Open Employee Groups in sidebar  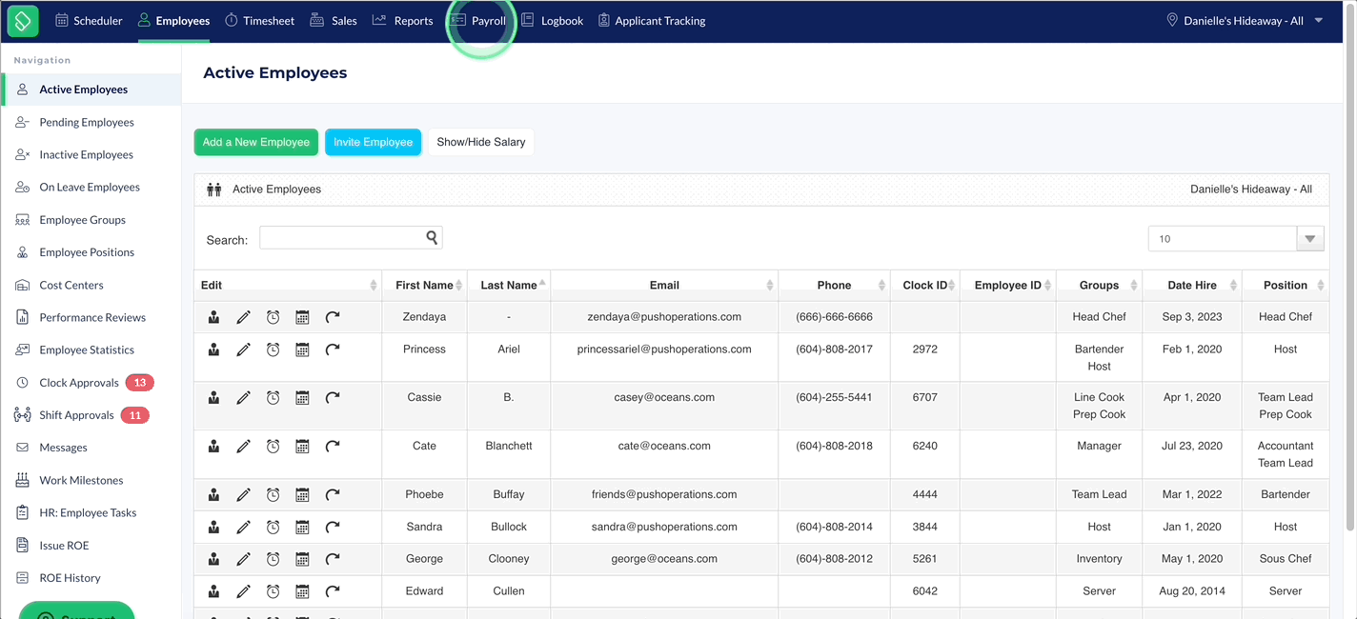82,220
